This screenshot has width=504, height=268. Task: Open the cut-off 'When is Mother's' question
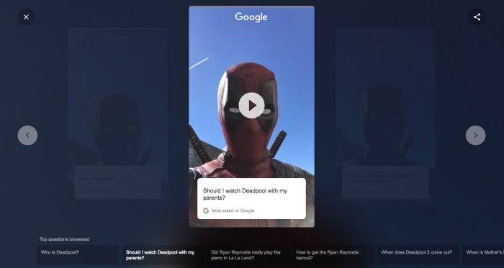click(x=483, y=255)
